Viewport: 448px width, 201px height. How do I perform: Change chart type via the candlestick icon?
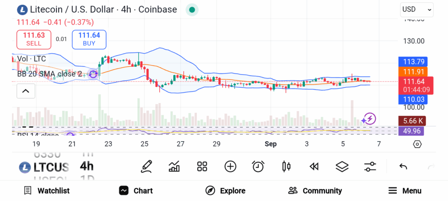287,166
